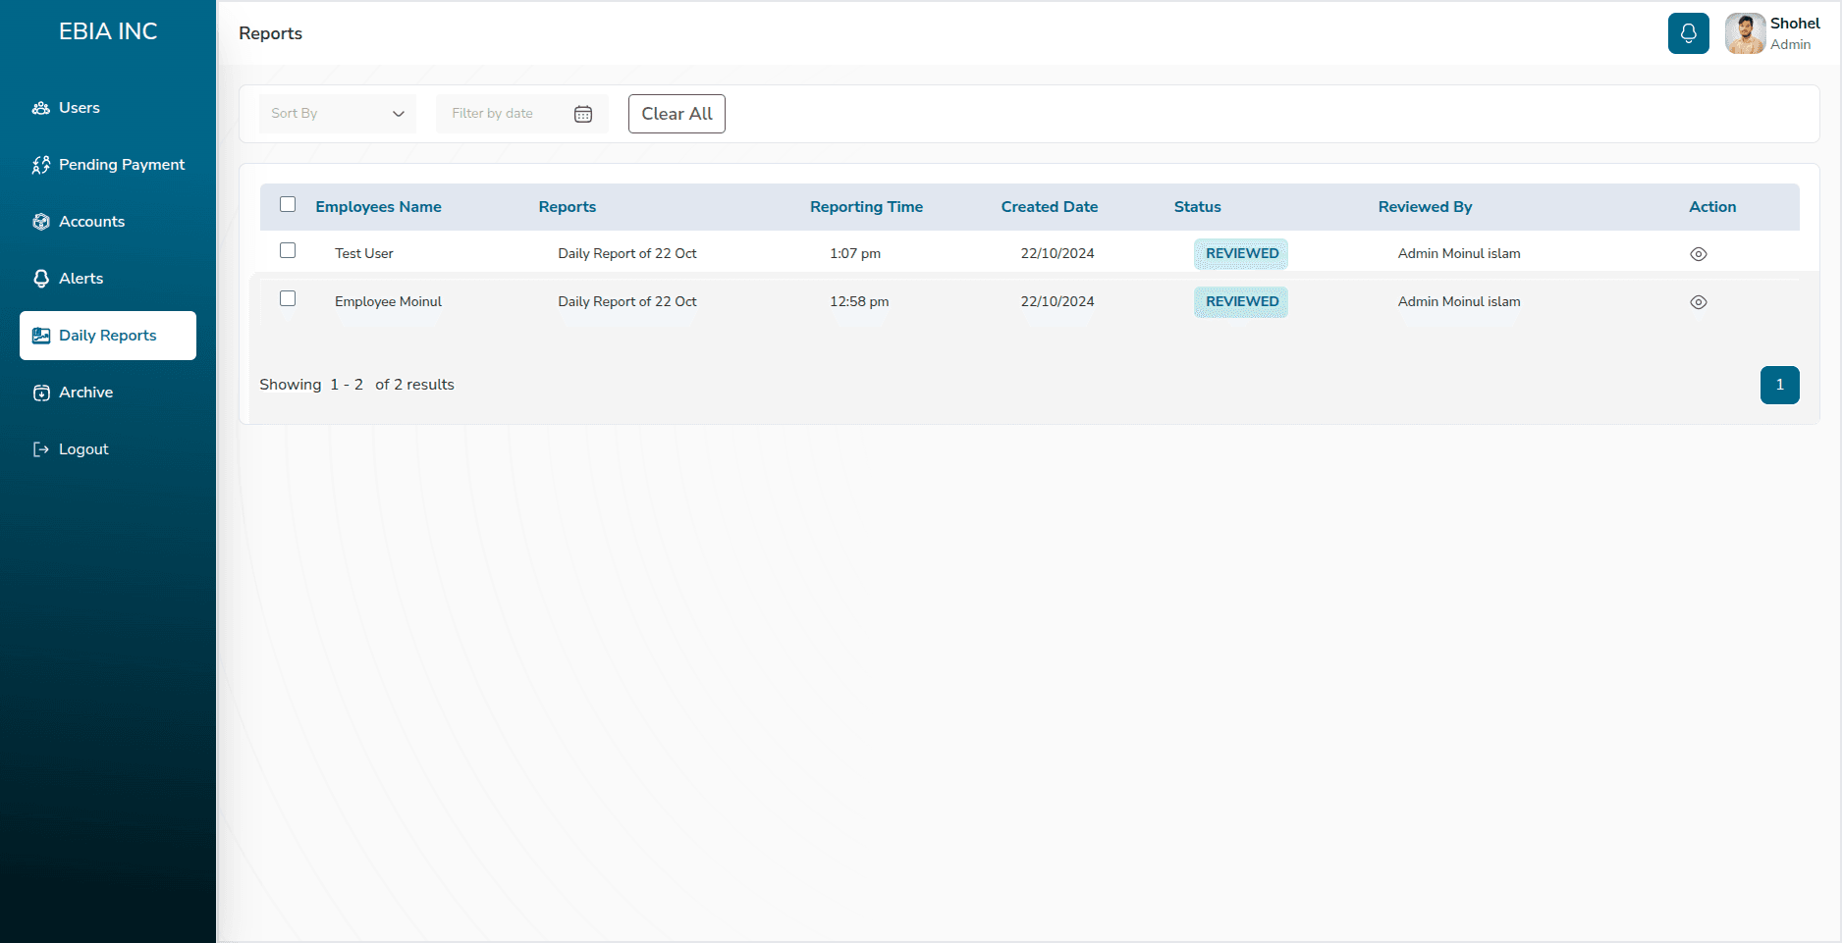The image size is (1842, 943).
Task: Click the Alerts bell icon in sidebar
Action: (x=41, y=279)
